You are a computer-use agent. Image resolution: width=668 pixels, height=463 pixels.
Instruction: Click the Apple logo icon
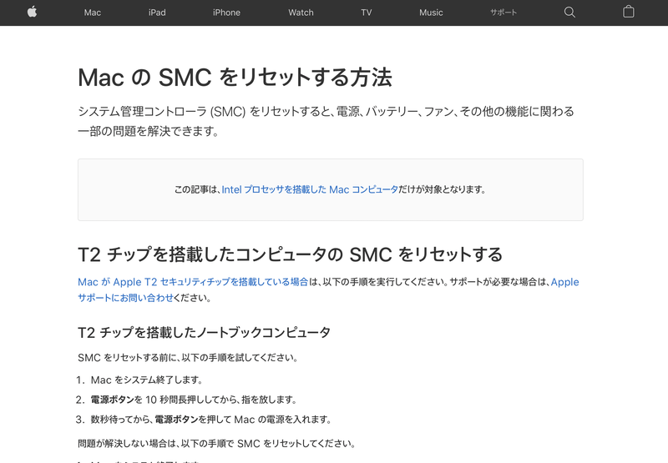tap(32, 12)
